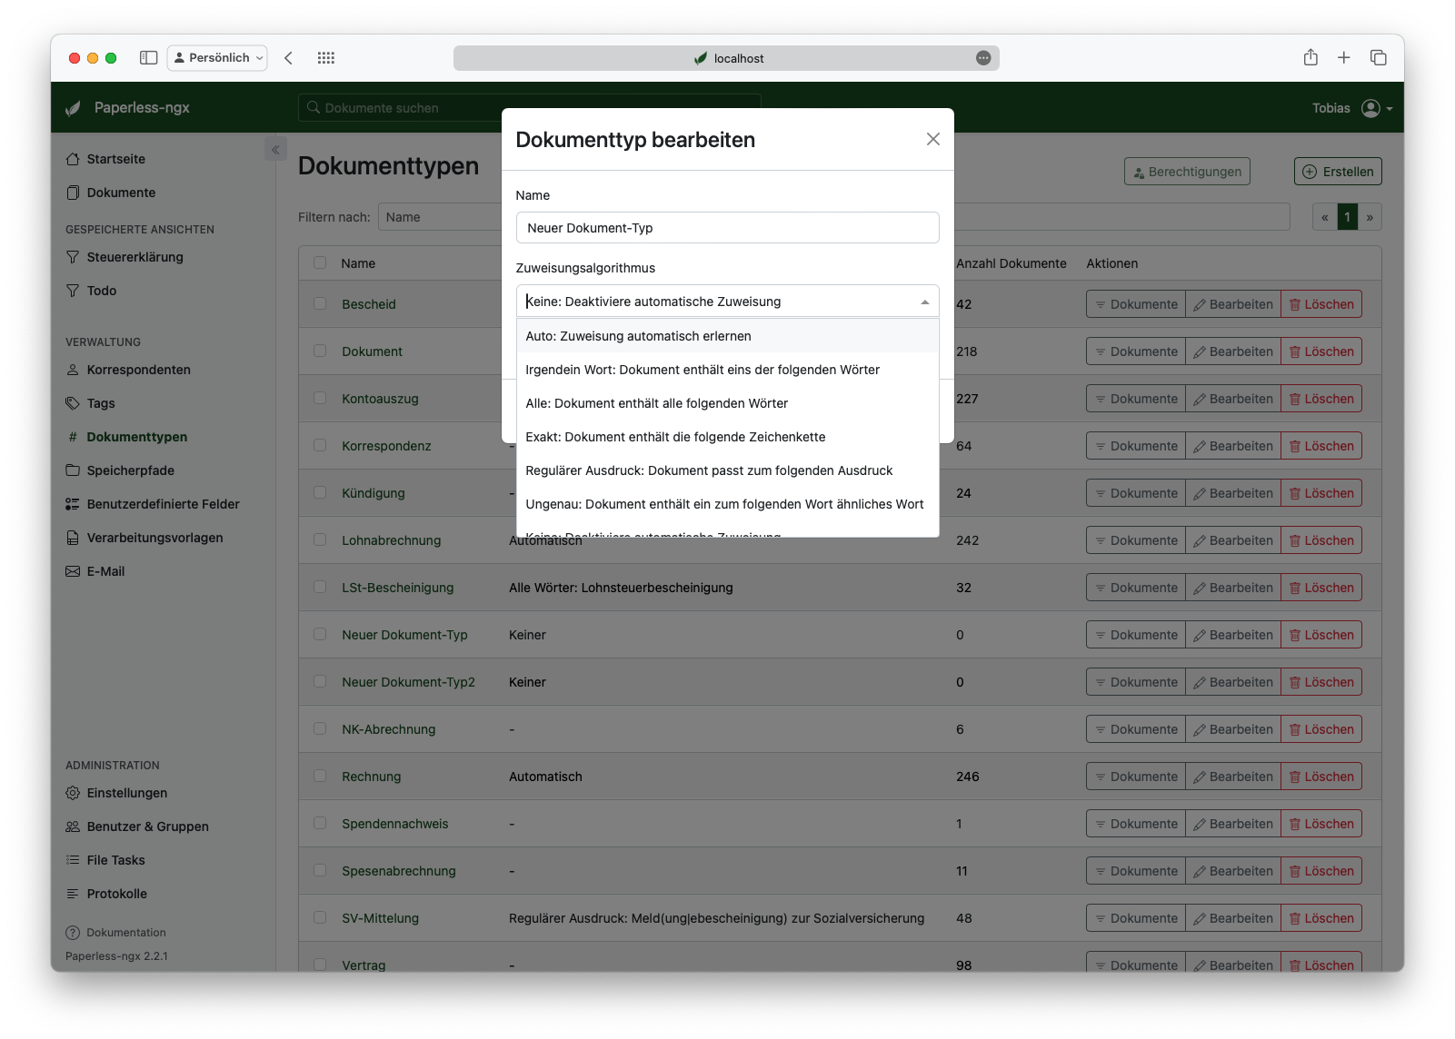Choose 'Regulärer Ausdruck' matching option
Screen dimensions: 1455x1039
[709, 470]
